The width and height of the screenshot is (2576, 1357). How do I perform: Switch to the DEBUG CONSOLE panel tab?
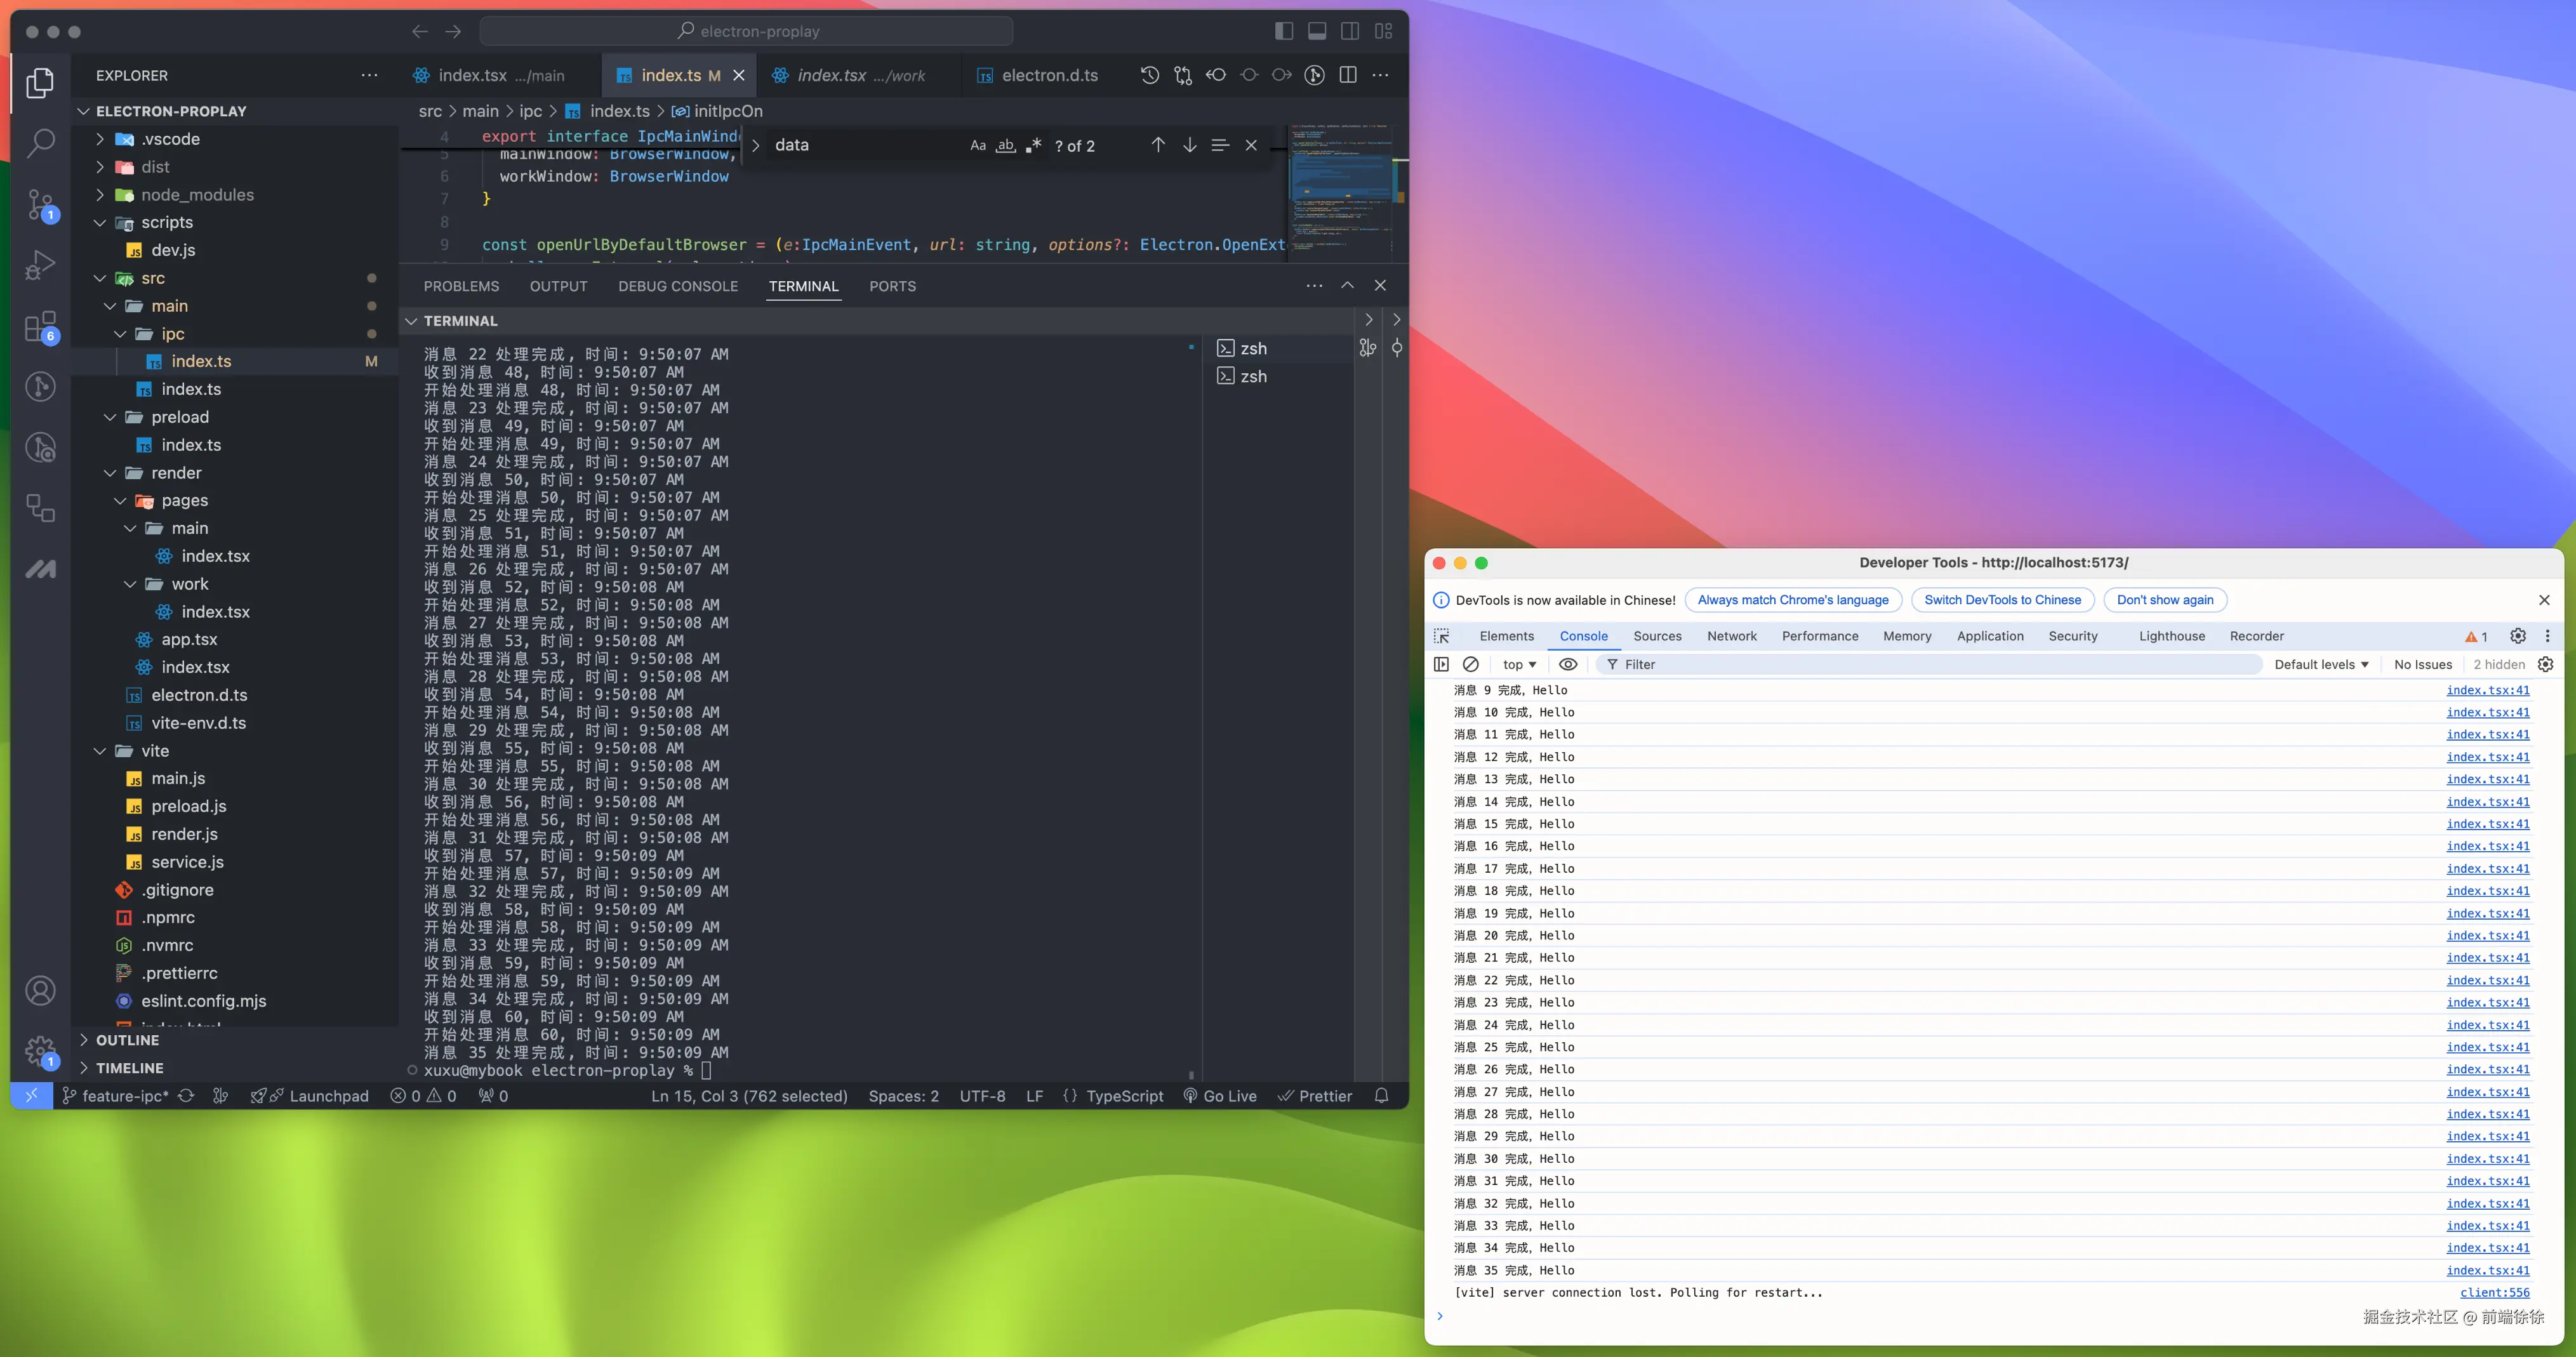(x=677, y=286)
